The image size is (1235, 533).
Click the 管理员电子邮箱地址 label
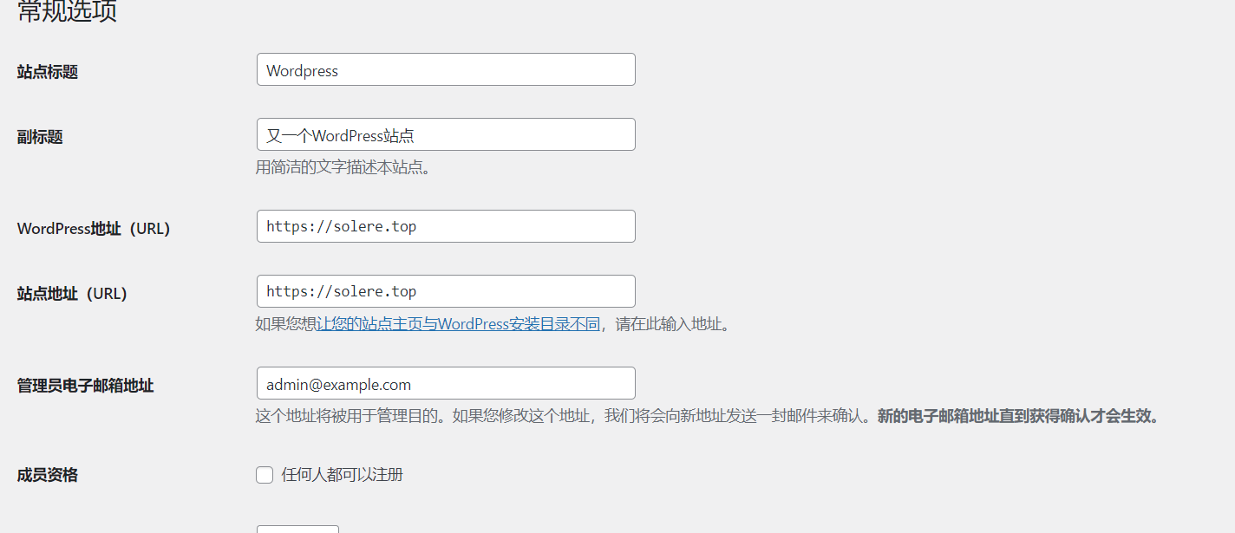pos(86,386)
